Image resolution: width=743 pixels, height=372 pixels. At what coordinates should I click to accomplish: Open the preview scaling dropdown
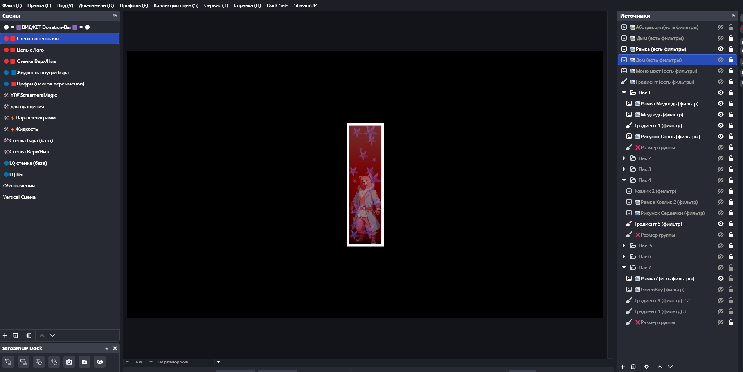(x=218, y=362)
